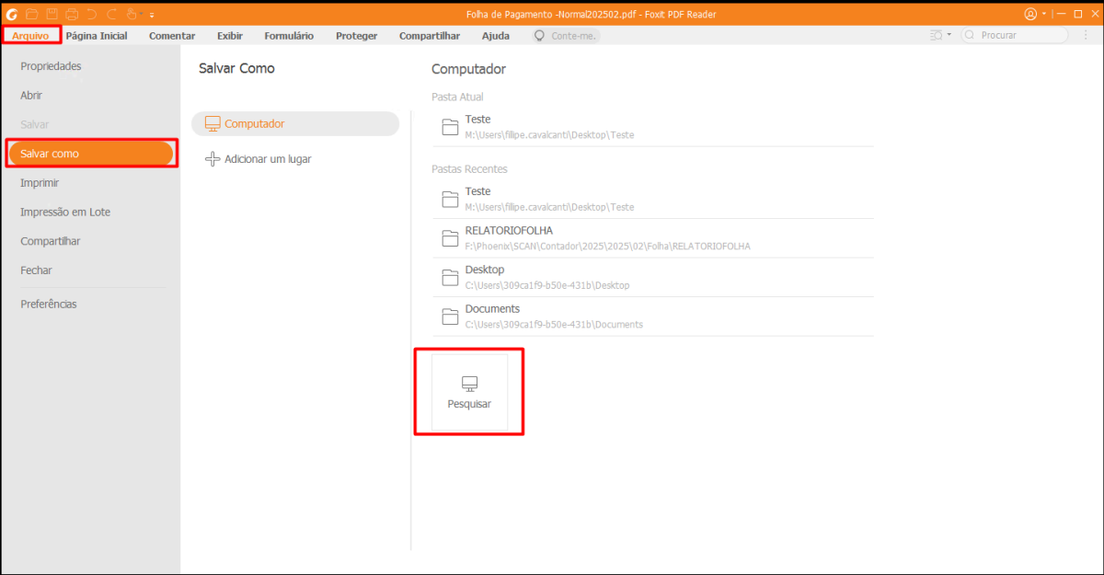Image resolution: width=1104 pixels, height=575 pixels.
Task: Open the RELATORIOFOLHA recent folder
Action: (x=653, y=238)
